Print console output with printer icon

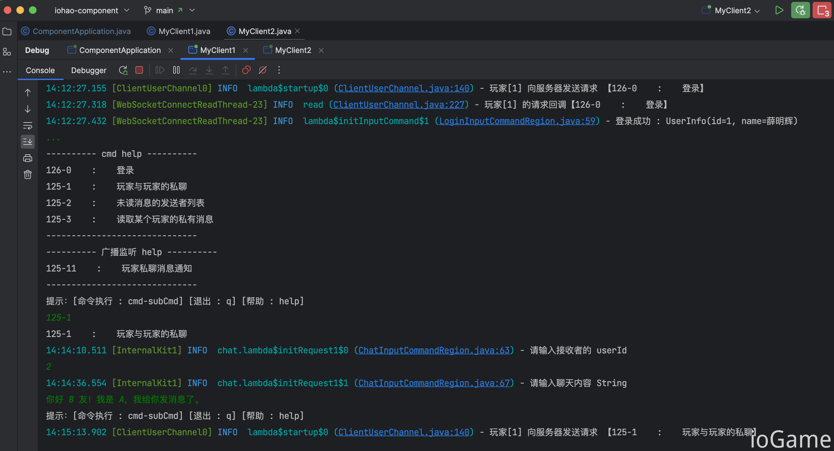pos(28,158)
